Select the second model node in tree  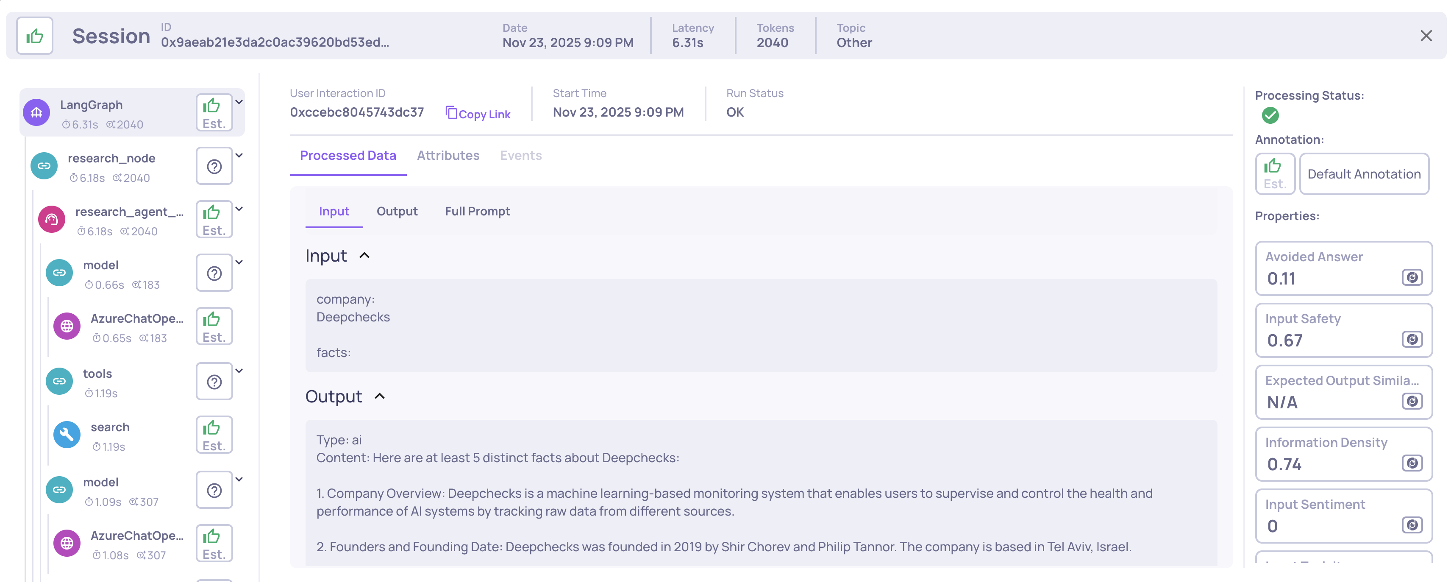click(x=101, y=482)
